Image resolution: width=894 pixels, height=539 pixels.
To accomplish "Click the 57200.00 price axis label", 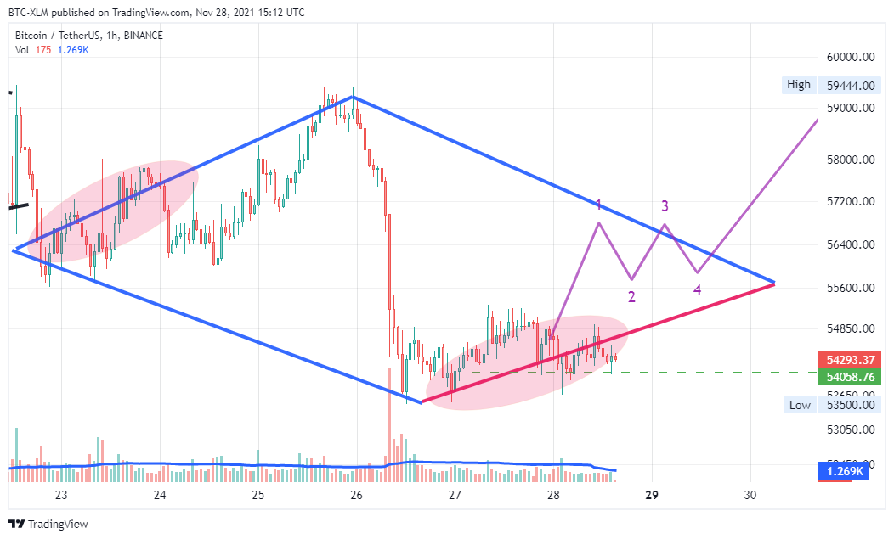I will point(851,201).
